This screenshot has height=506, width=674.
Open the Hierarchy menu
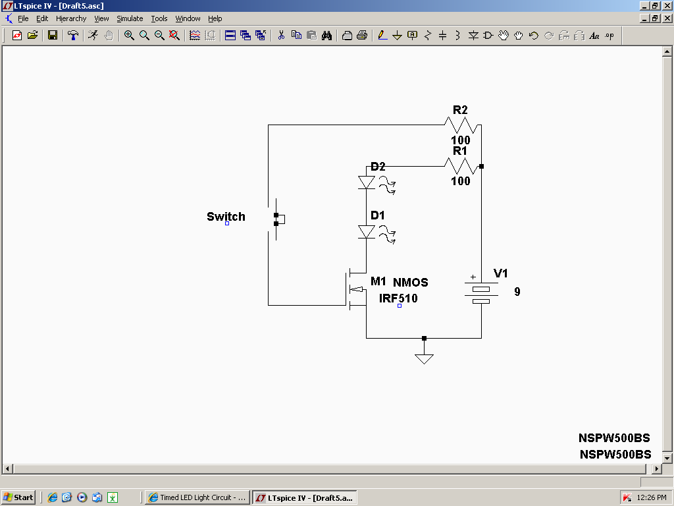coord(71,18)
